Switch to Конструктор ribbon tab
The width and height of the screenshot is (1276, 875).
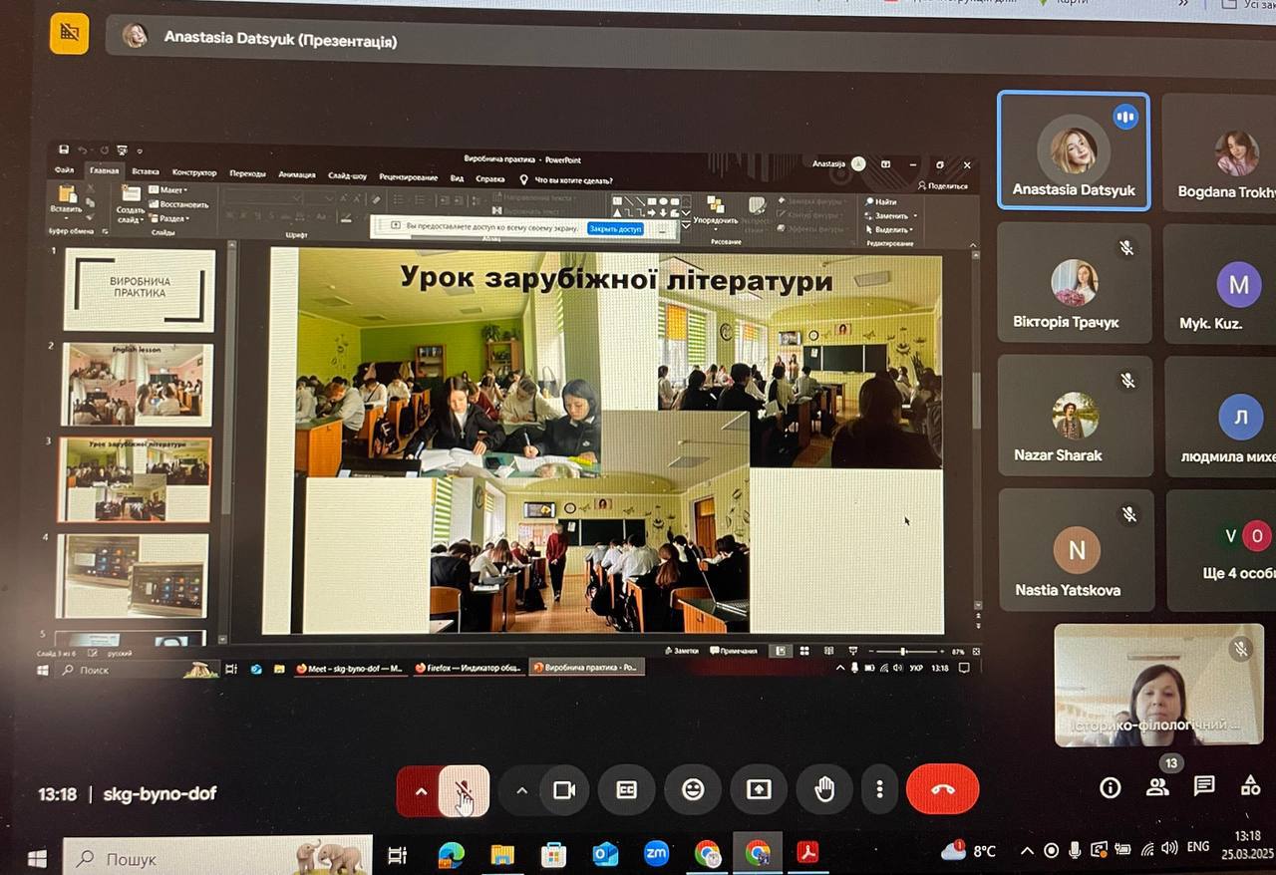194,172
